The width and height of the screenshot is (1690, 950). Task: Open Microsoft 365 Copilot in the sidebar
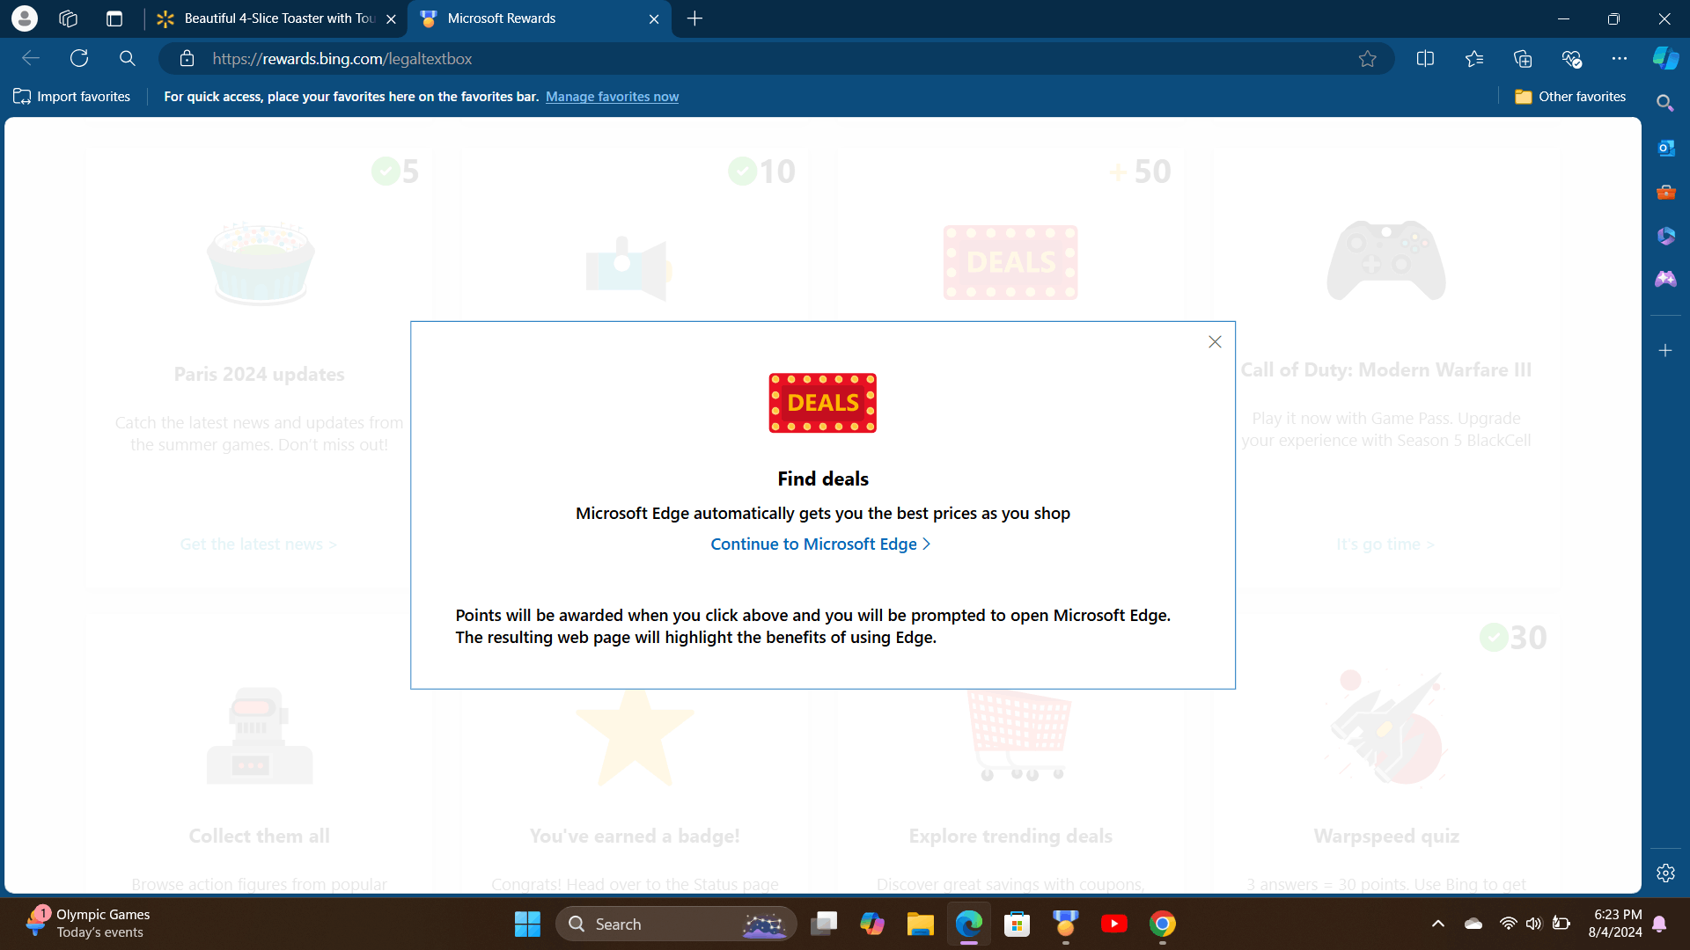pyautogui.click(x=1666, y=235)
